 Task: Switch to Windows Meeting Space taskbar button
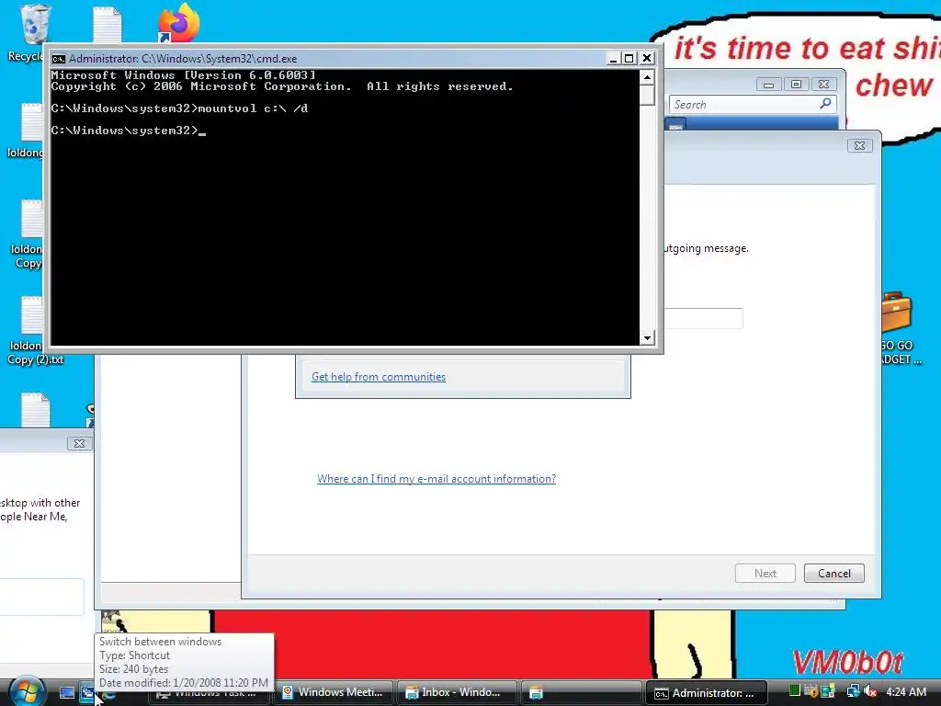(333, 692)
